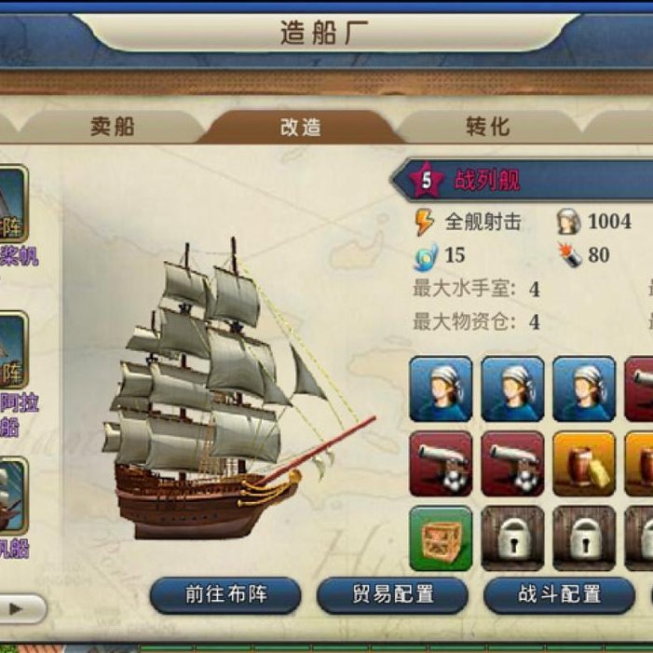653x653 pixels.
Task: Open 贸易配置 trade configuration
Action: click(x=392, y=595)
